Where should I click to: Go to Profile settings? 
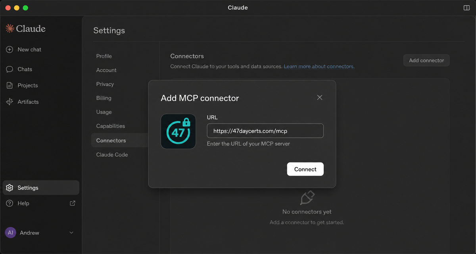(104, 56)
